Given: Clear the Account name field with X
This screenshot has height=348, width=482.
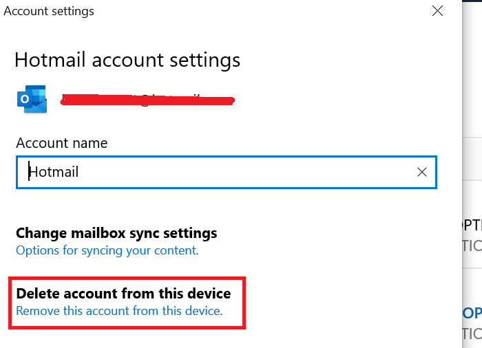Looking at the screenshot, I should coord(422,172).
